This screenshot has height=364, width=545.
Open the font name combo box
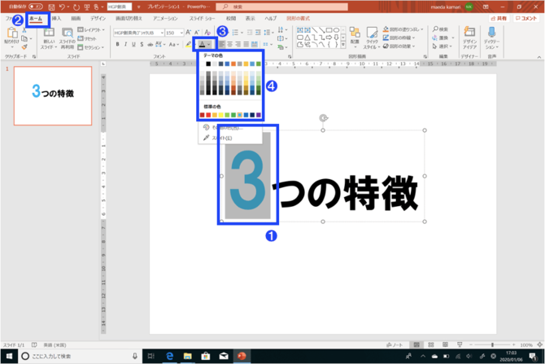point(138,33)
